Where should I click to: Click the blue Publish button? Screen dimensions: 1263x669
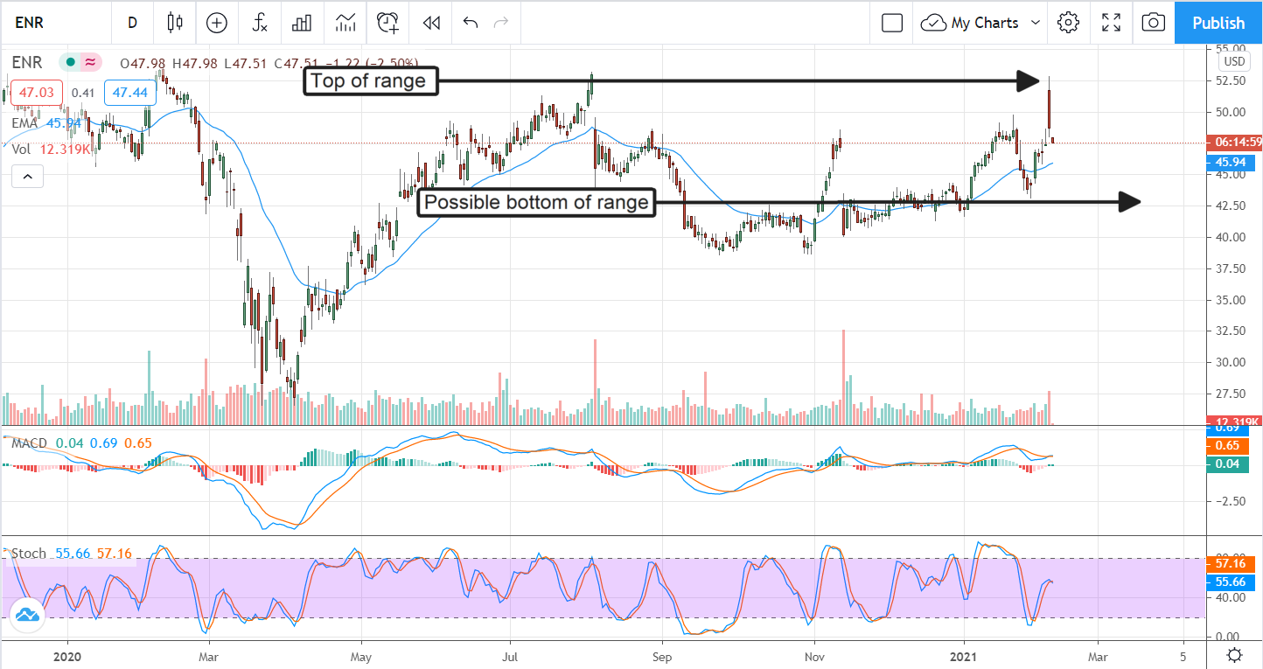coord(1218,23)
